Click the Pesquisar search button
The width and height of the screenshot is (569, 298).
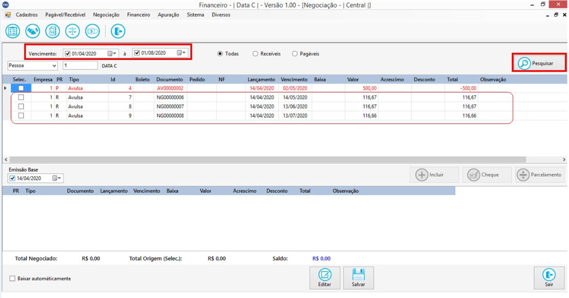pos(539,63)
